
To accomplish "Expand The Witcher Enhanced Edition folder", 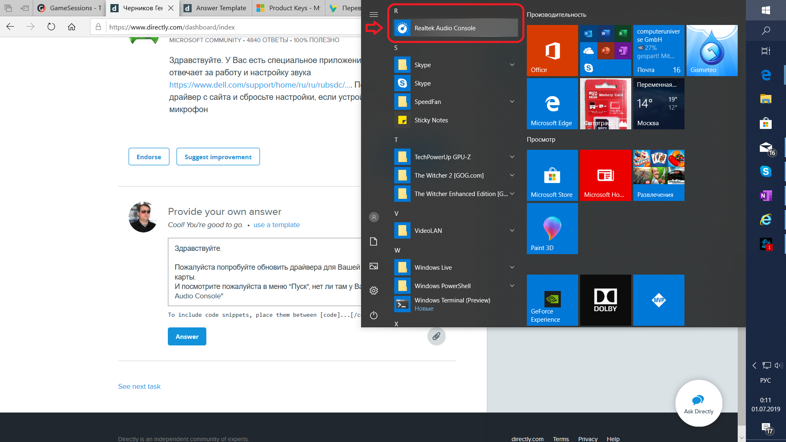I will click(512, 194).
